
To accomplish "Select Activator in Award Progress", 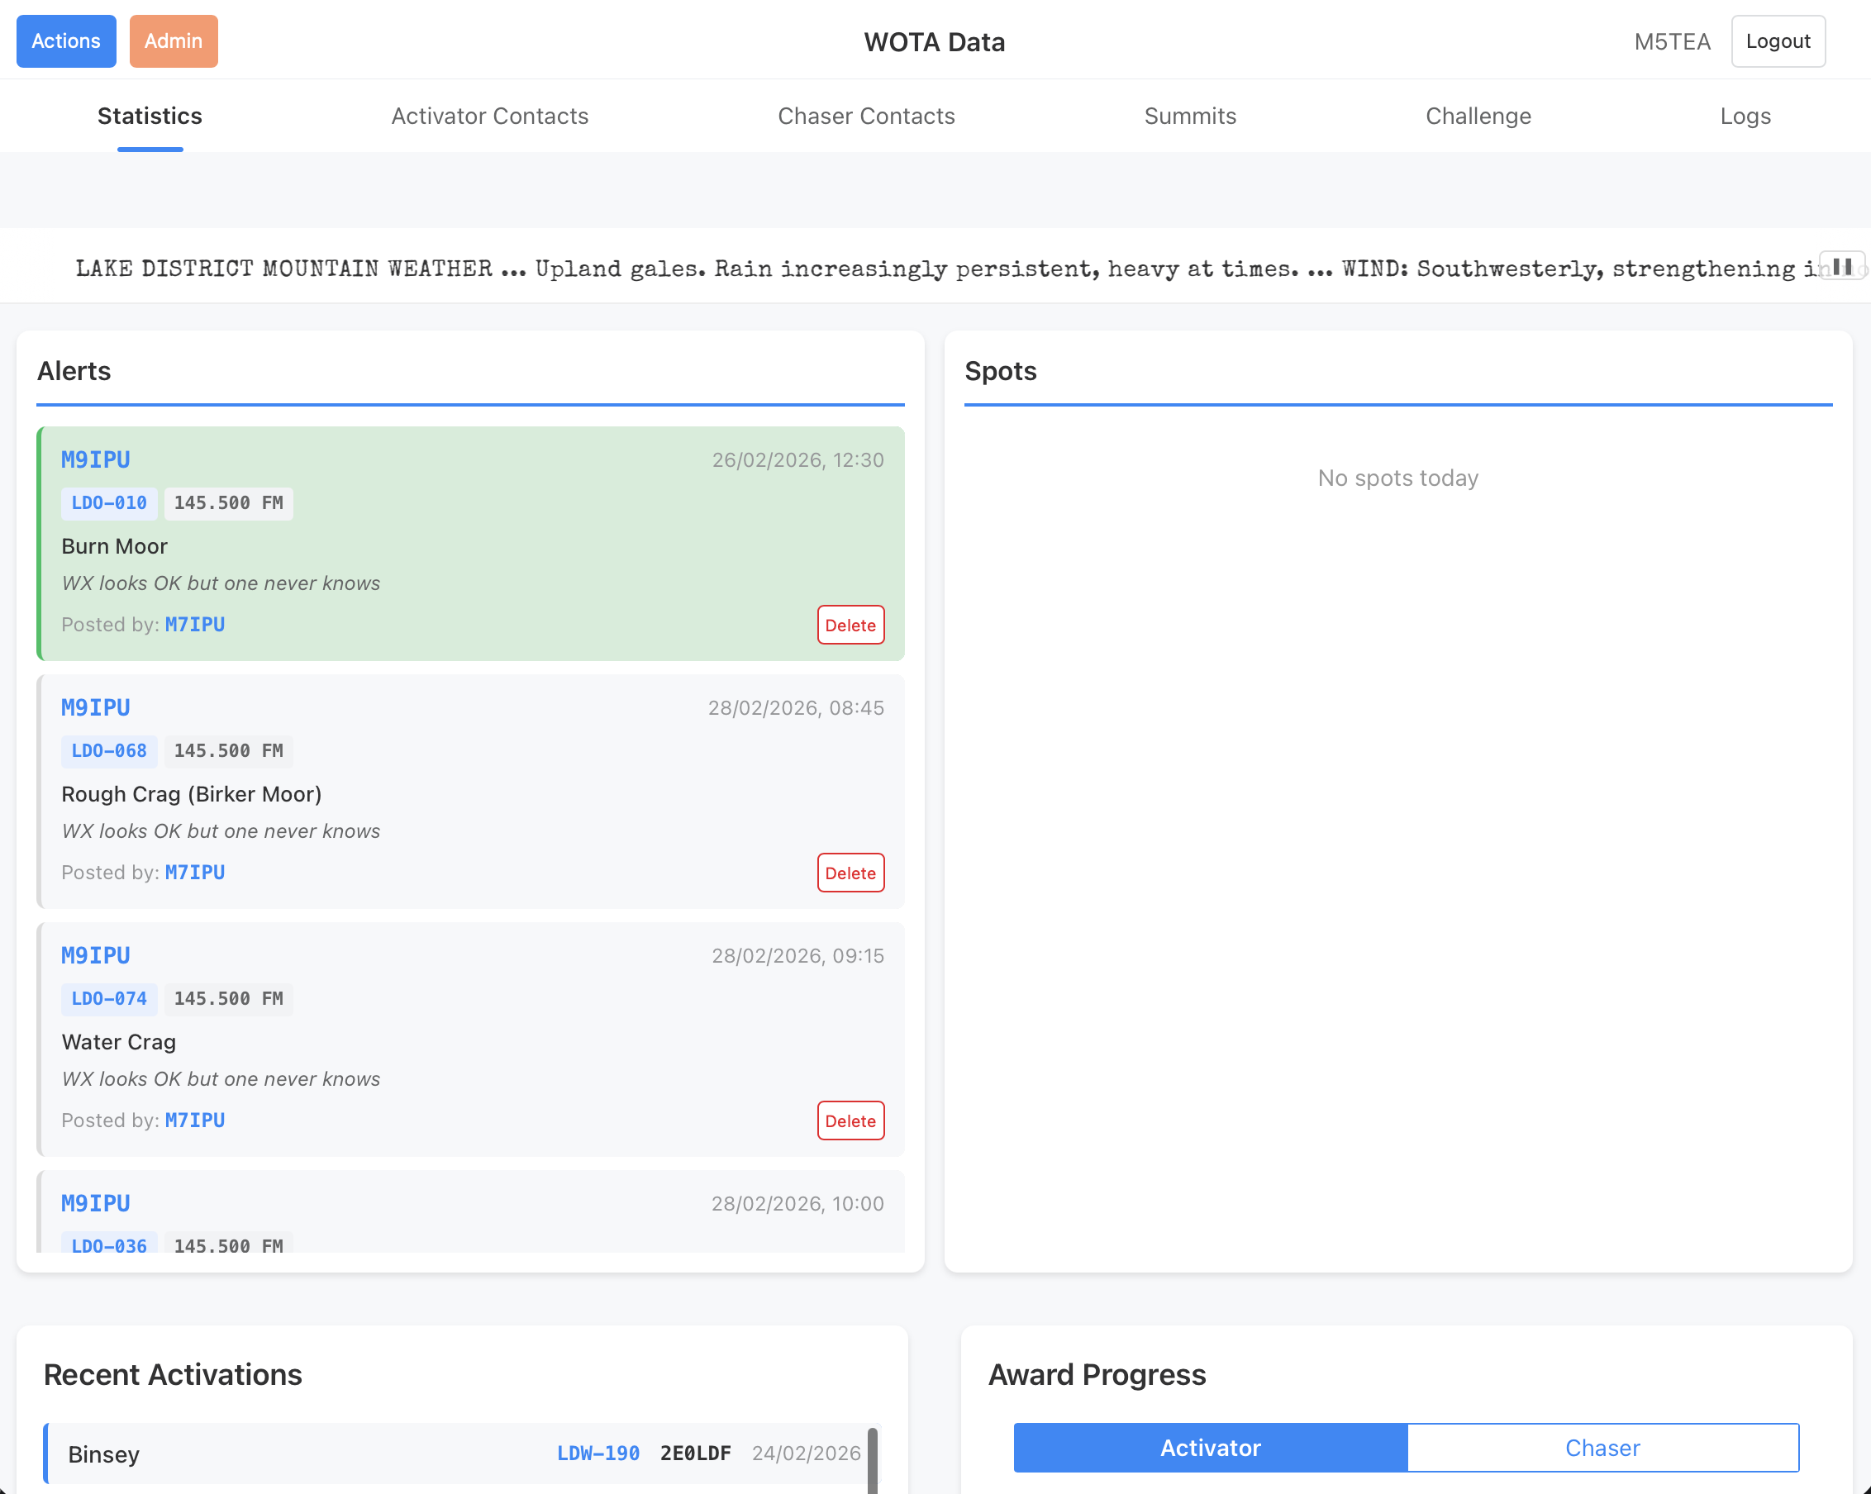I will click(1210, 1447).
